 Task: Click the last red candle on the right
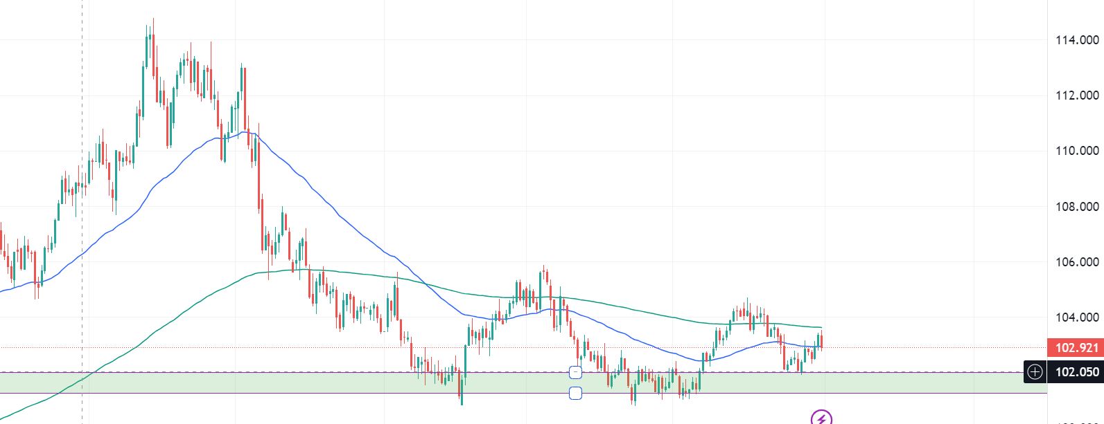(x=821, y=340)
